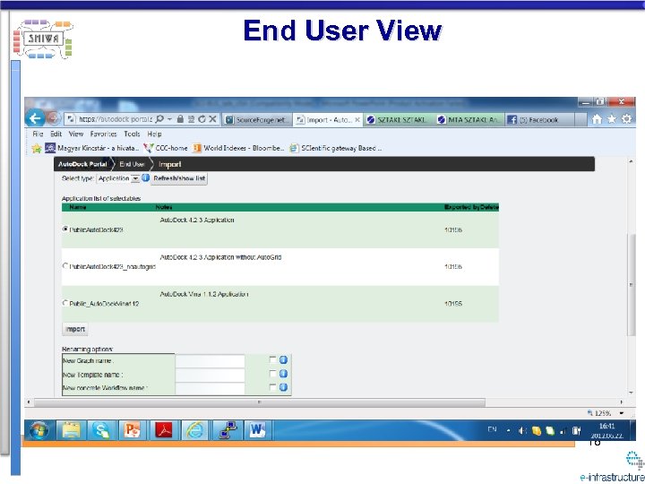This screenshot has width=645, height=484.
Task: Click the horizontal scrollbar thumb
Action: click(x=259, y=402)
